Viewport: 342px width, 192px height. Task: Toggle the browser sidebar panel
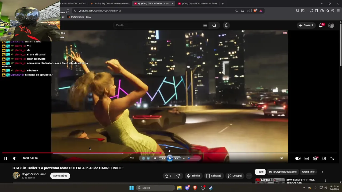(317, 11)
